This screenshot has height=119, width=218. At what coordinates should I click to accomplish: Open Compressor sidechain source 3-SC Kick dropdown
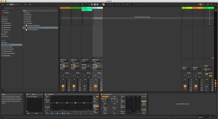[105, 100]
